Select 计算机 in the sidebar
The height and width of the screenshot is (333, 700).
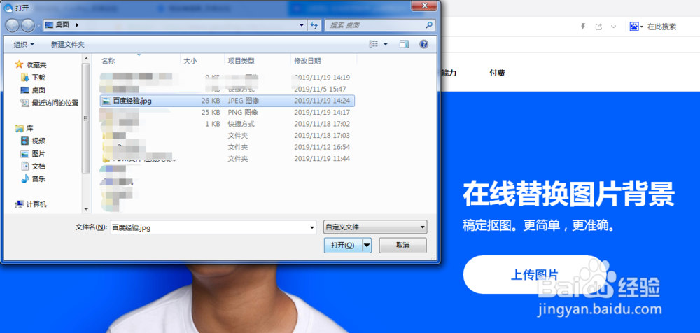click(31, 204)
